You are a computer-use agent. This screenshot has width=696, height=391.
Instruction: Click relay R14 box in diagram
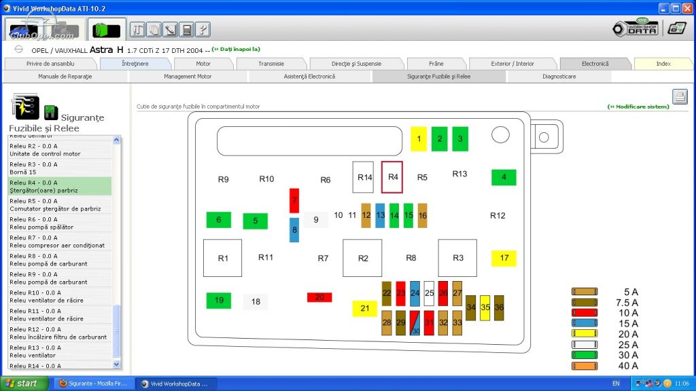click(x=363, y=177)
